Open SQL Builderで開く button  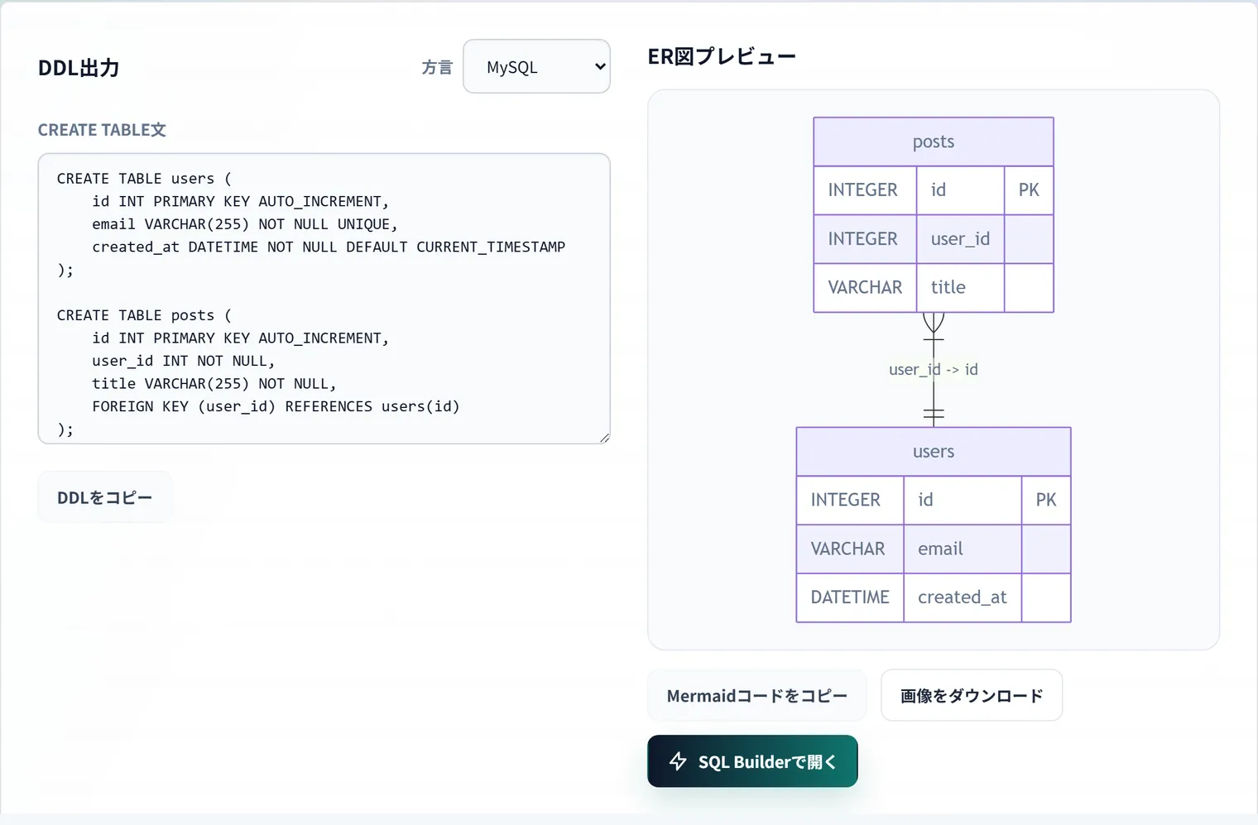point(752,761)
